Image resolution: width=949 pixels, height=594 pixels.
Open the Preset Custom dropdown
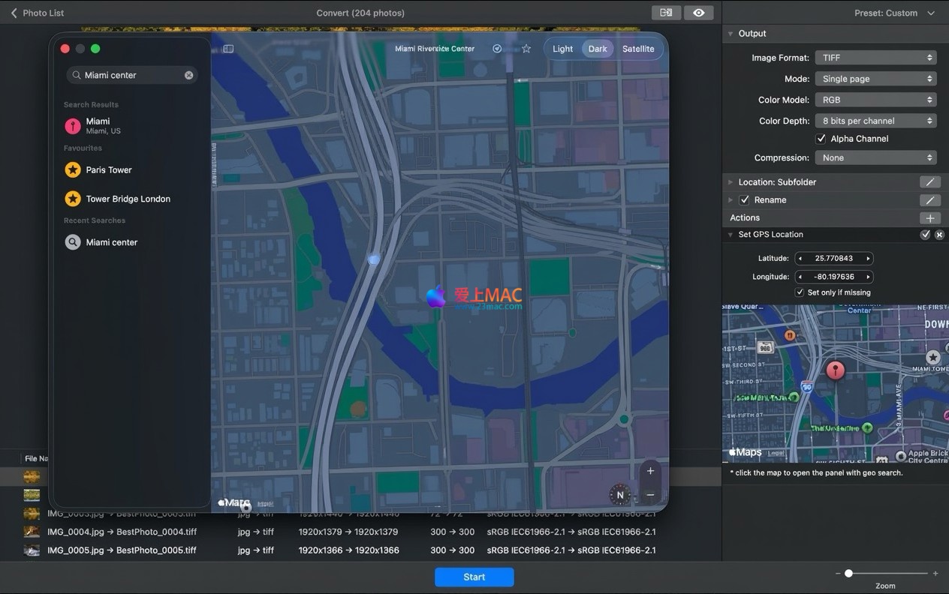894,13
